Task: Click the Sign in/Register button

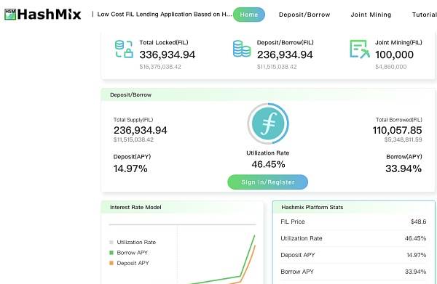Action: (x=268, y=182)
